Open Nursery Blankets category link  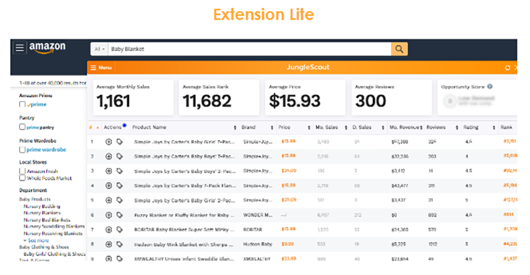pyautogui.click(x=42, y=213)
